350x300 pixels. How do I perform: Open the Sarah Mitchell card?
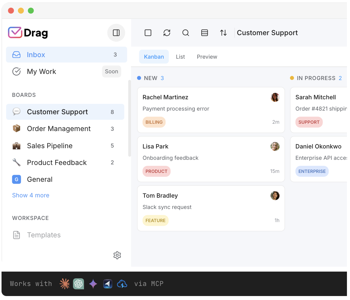pyautogui.click(x=319, y=110)
